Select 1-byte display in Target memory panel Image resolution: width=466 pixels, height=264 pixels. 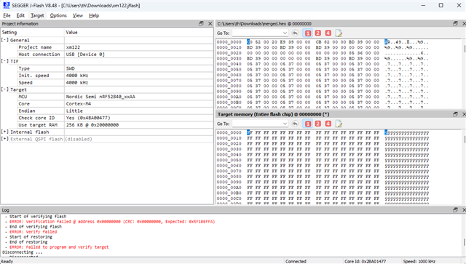(x=308, y=124)
